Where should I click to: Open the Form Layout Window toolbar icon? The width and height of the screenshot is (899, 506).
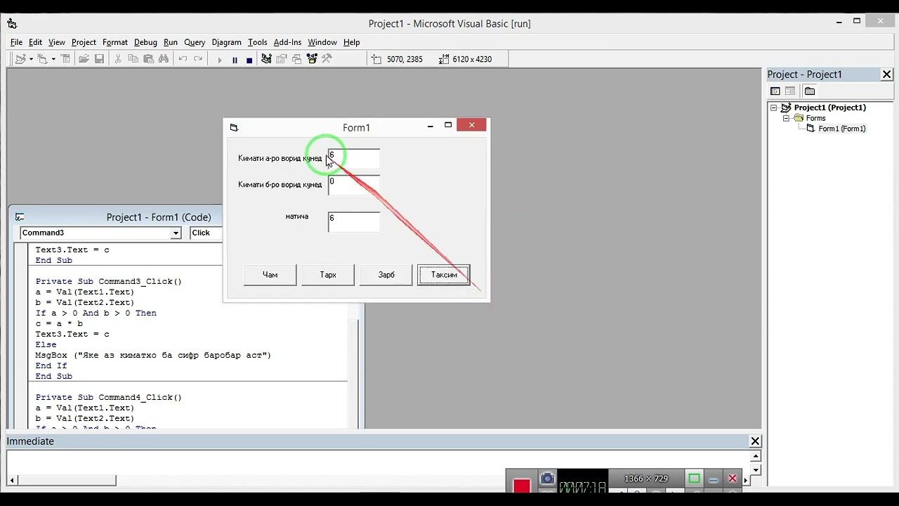[x=296, y=59]
